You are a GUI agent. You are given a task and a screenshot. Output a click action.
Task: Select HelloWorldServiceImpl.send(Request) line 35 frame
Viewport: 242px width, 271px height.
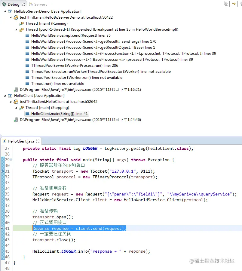click(71, 35)
